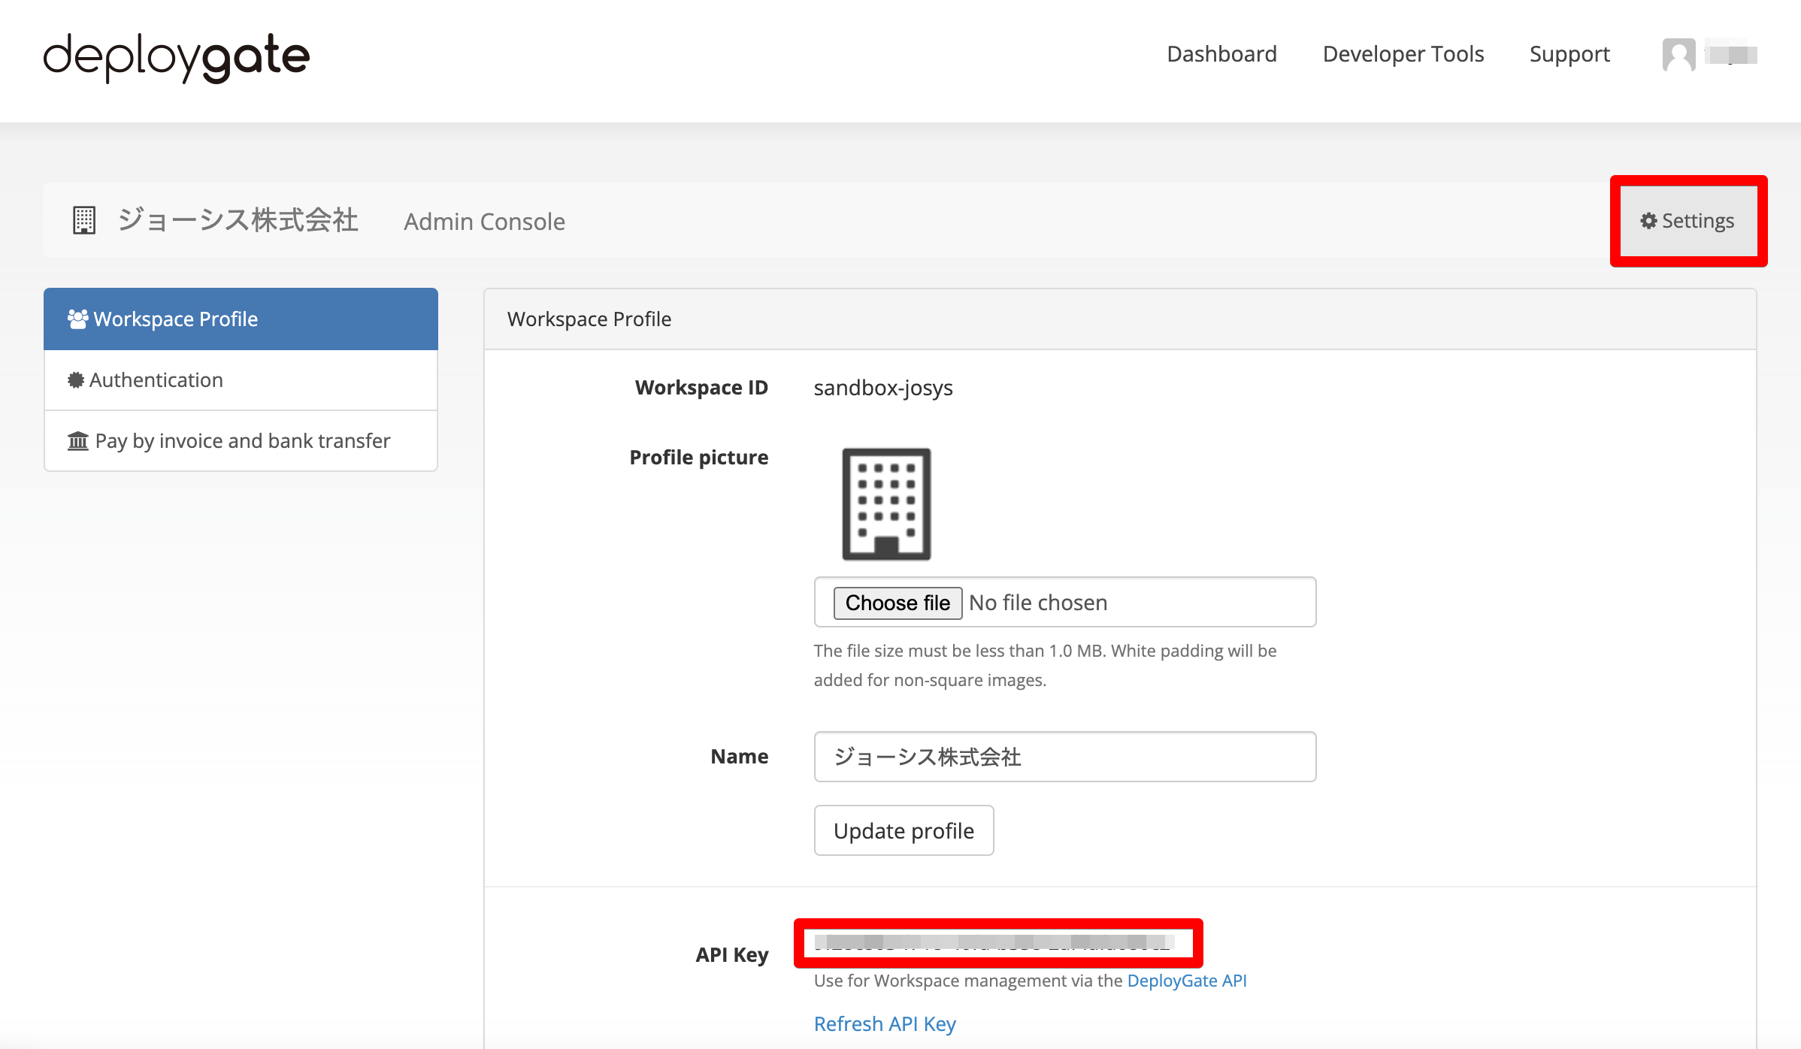1801x1049 pixels.
Task: Switch to the Authentication sidebar tab
Action: click(241, 380)
